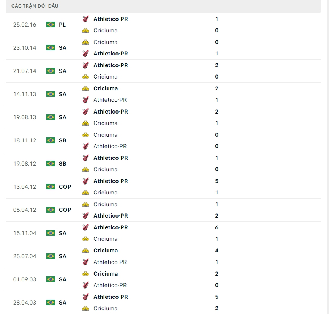Open Athletico-PR team link in 21.07.14 match
The width and height of the screenshot is (329, 314).
click(111, 65)
